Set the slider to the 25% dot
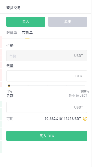The width and height of the screenshot is (94, 167). click(x=28, y=86)
